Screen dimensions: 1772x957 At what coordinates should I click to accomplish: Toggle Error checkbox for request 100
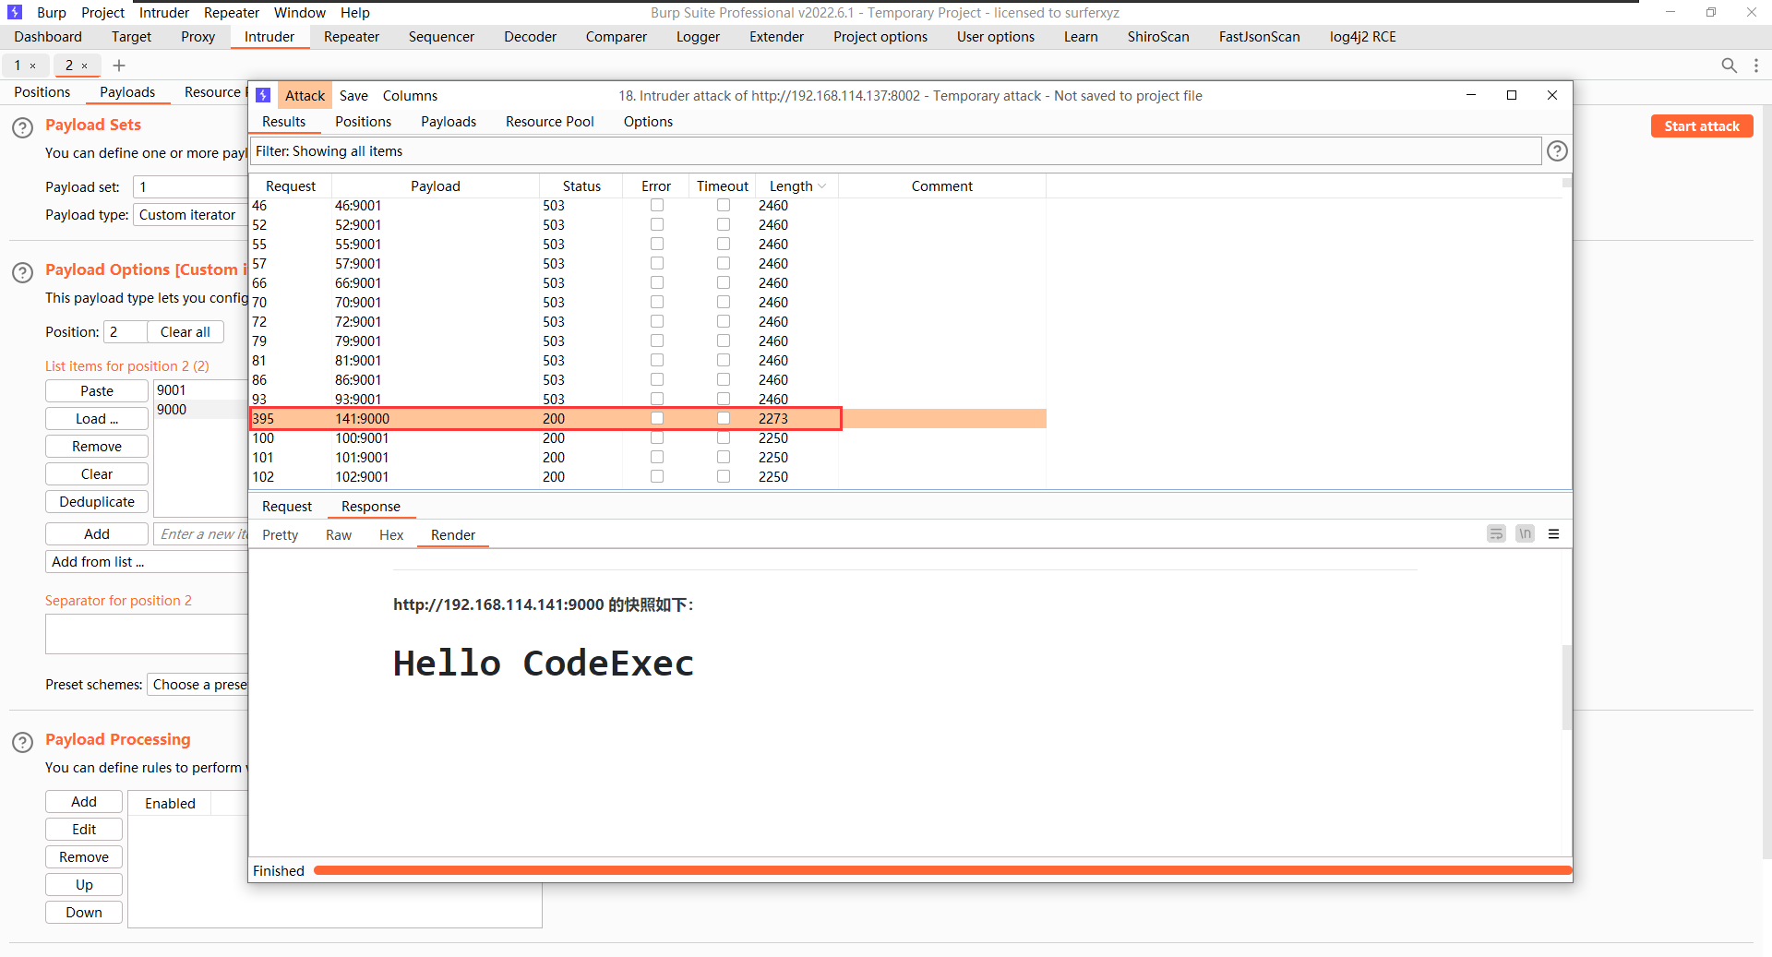pyautogui.click(x=657, y=437)
